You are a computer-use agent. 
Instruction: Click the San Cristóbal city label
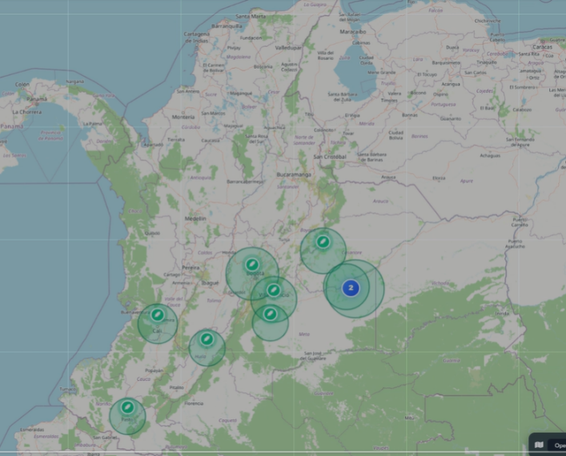(330, 157)
